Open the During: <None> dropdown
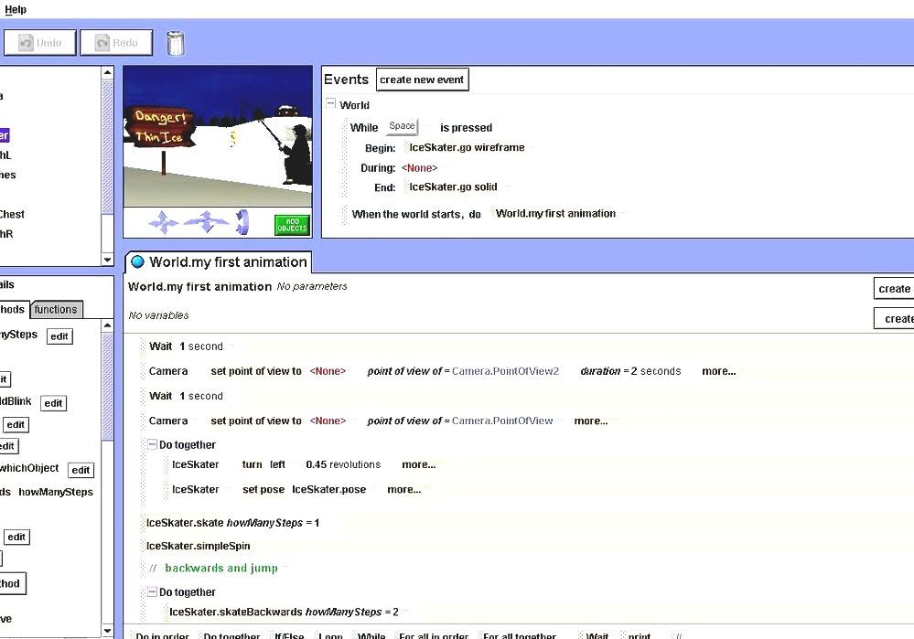Viewport: 914px width, 639px height. click(419, 167)
